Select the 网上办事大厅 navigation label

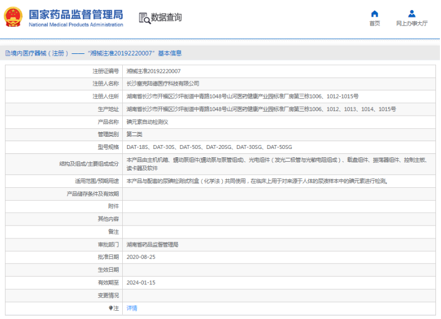(412, 23)
